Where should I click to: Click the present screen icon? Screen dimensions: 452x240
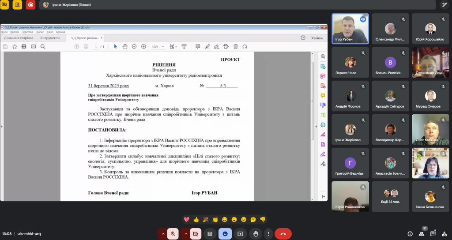pos(240,233)
